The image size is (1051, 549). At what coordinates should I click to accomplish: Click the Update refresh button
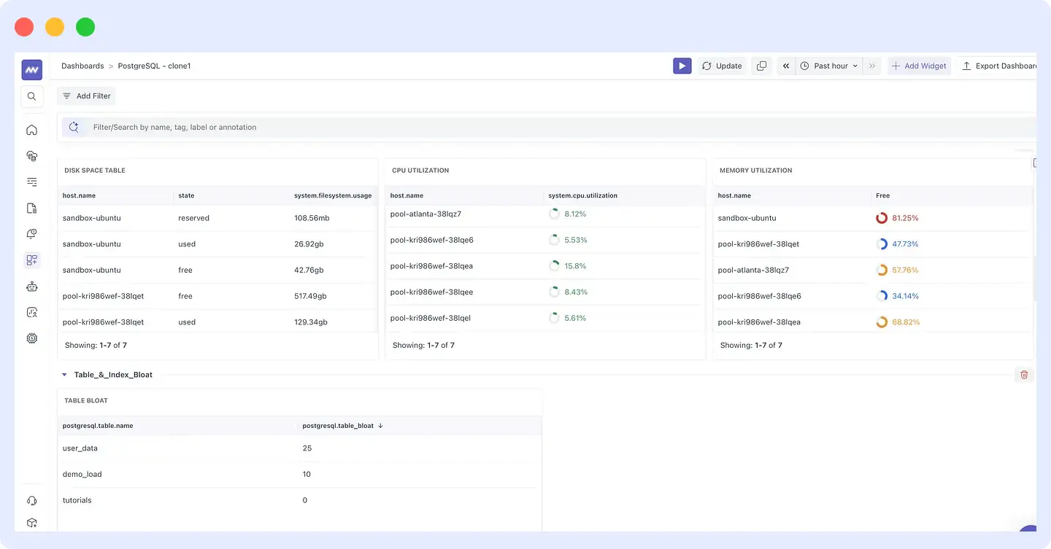(722, 66)
